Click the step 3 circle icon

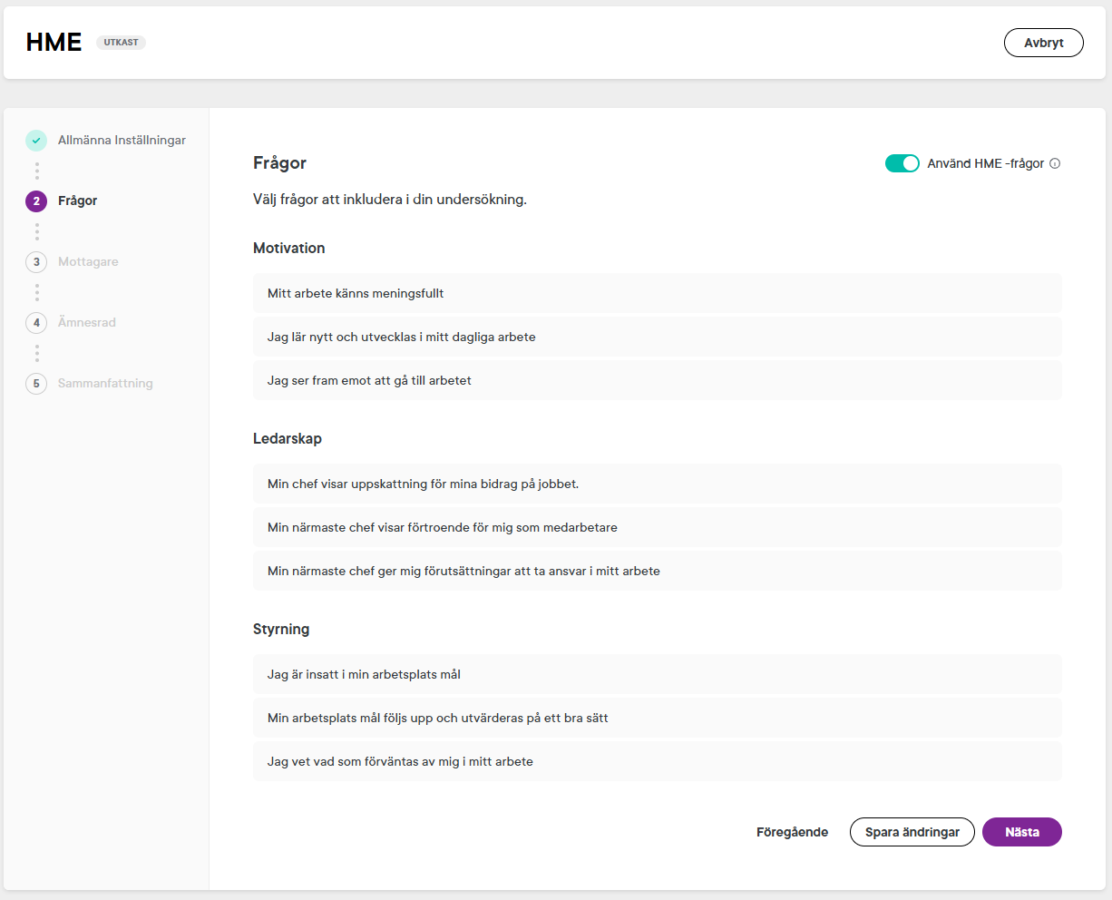36,262
